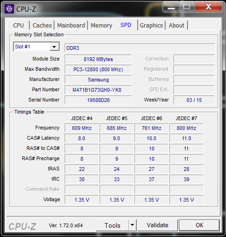Click the tRC value 37

pyautogui.click(x=152, y=179)
